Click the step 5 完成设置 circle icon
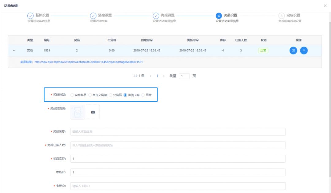The image size is (331, 193). coord(281,16)
